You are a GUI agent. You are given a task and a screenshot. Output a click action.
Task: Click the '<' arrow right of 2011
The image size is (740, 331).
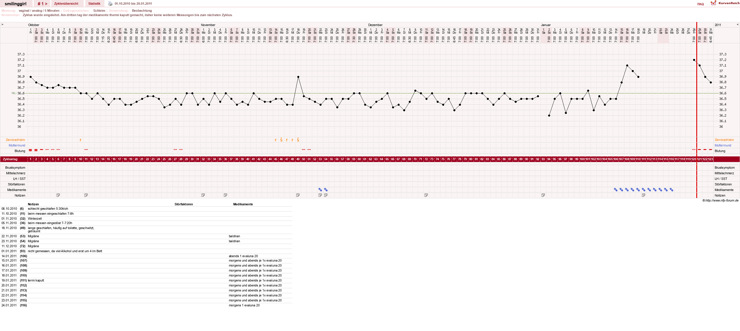pyautogui.click(x=738, y=24)
